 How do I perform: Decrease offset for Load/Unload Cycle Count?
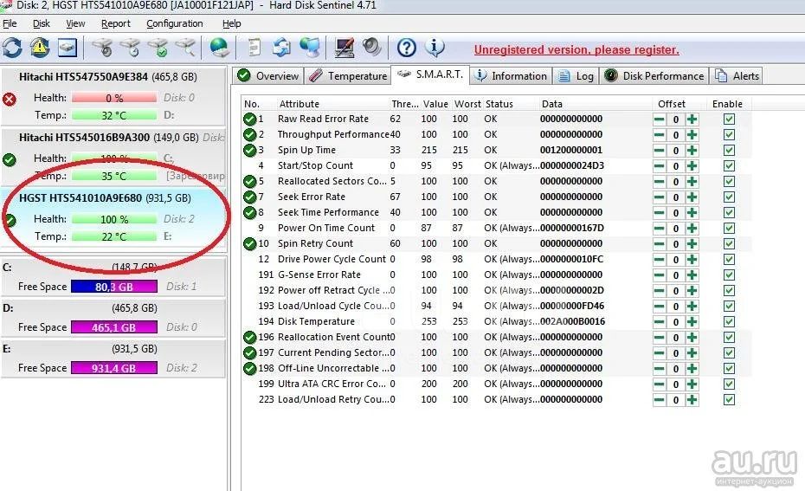point(660,306)
